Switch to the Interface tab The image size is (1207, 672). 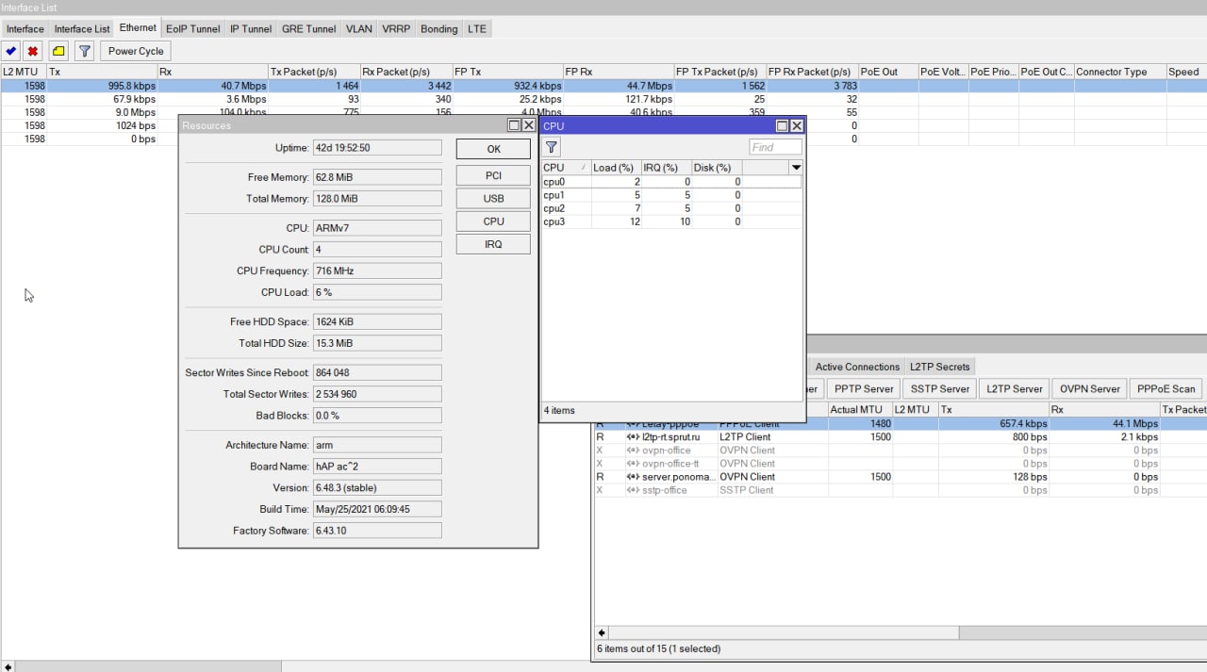[x=25, y=29]
